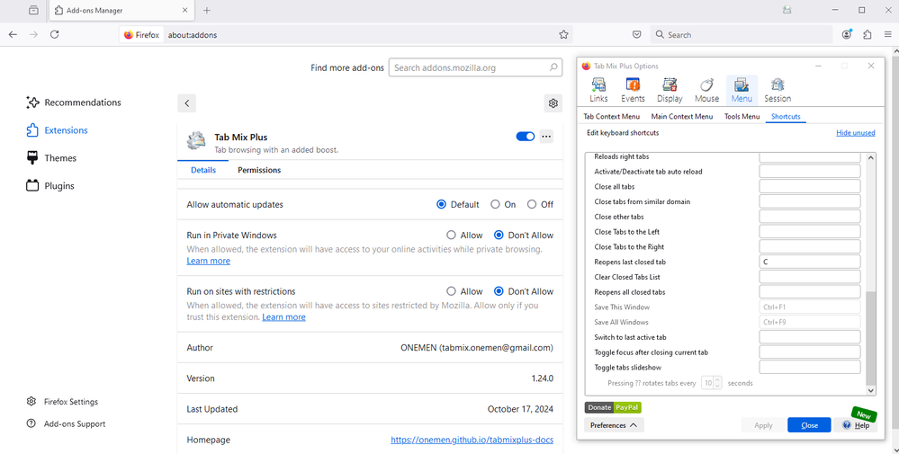Click the about:addons URL field

click(x=361, y=35)
